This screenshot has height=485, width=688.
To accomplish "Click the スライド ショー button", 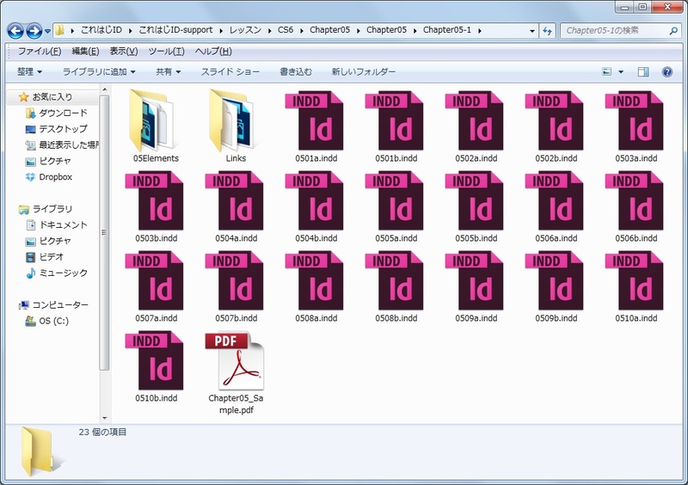I will [230, 71].
